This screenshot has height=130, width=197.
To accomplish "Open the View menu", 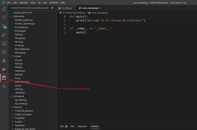I will click(33, 3).
